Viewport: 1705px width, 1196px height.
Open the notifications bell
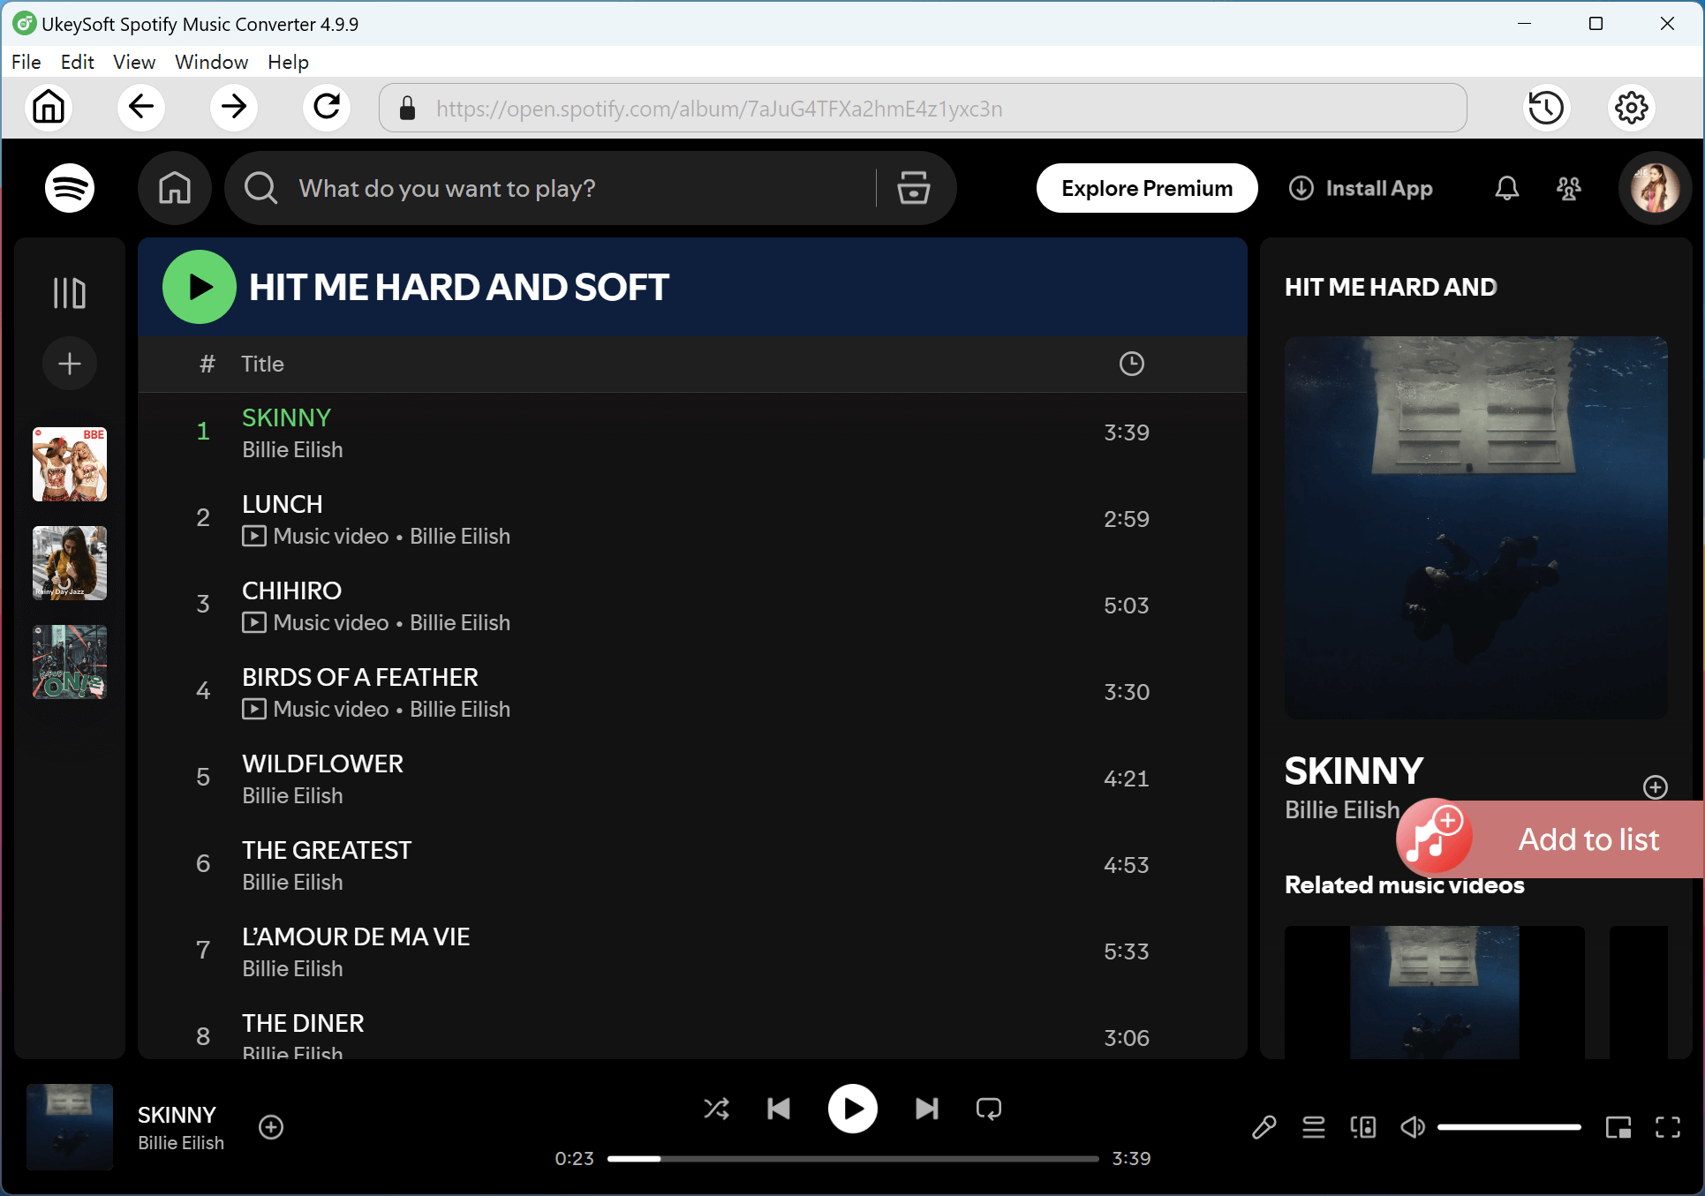[x=1506, y=188]
